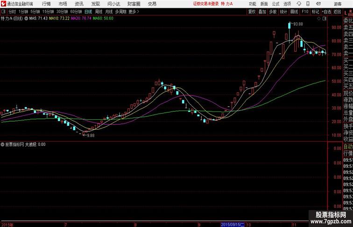Open F10 company info
Image resolution: width=353 pixels, height=227 pixels.
click(x=305, y=12)
